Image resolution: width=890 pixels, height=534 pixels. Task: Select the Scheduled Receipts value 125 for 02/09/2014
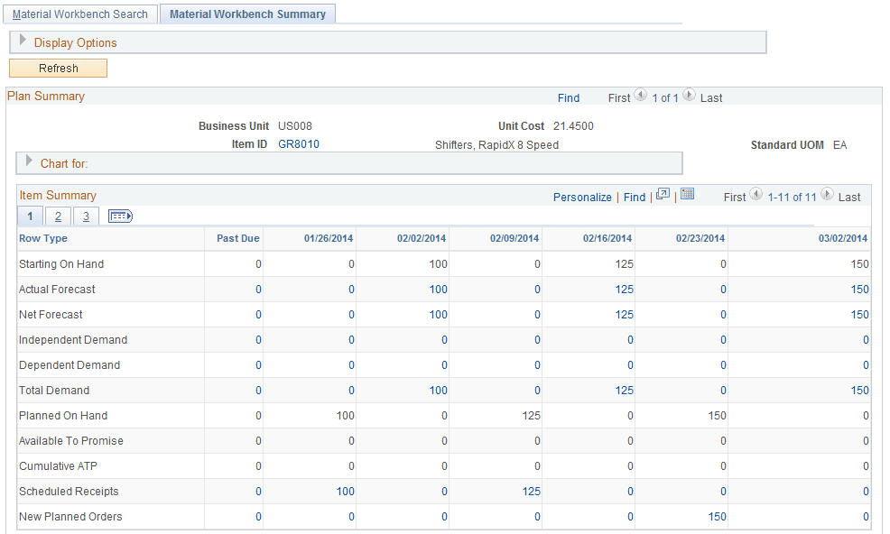tap(530, 491)
